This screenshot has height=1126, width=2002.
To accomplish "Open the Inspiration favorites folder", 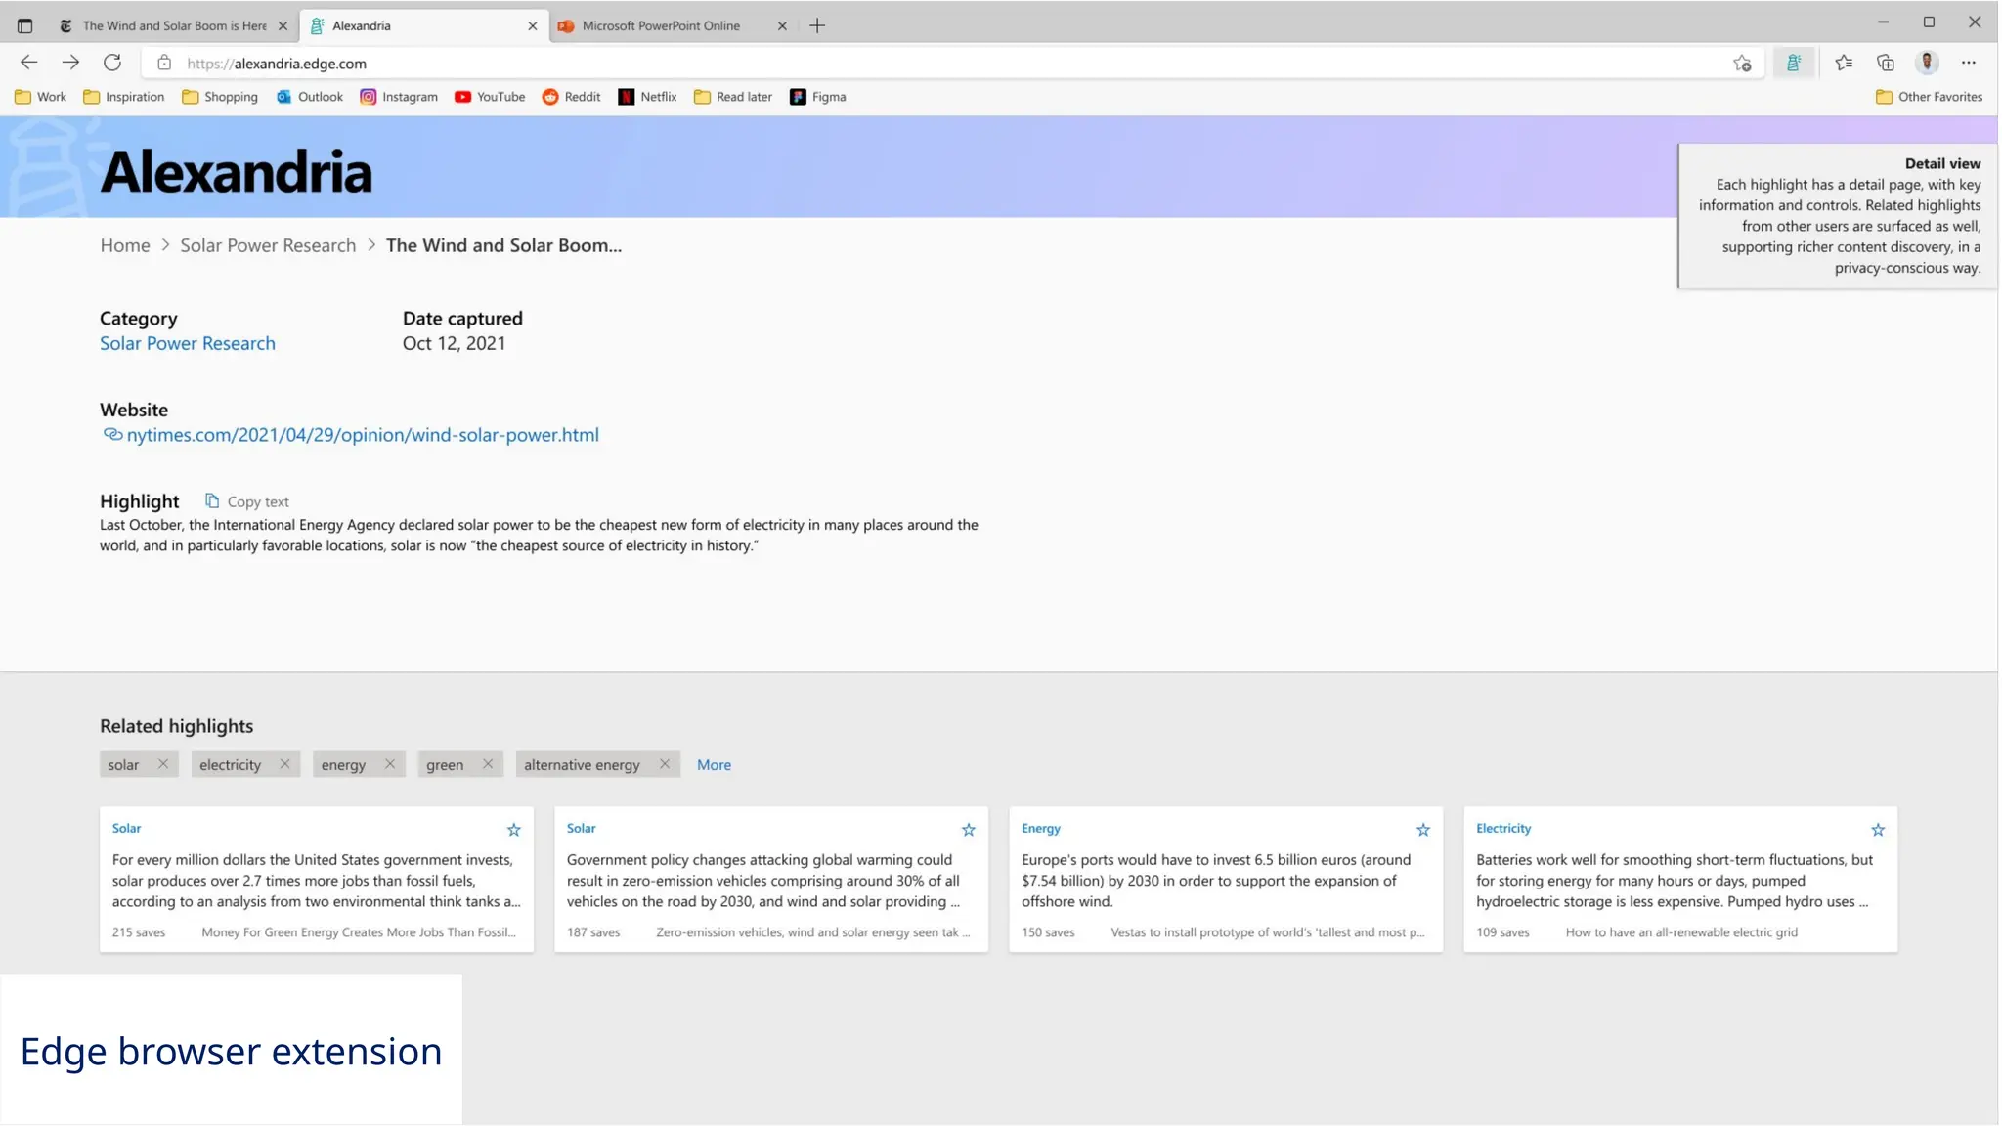I will (x=123, y=97).
